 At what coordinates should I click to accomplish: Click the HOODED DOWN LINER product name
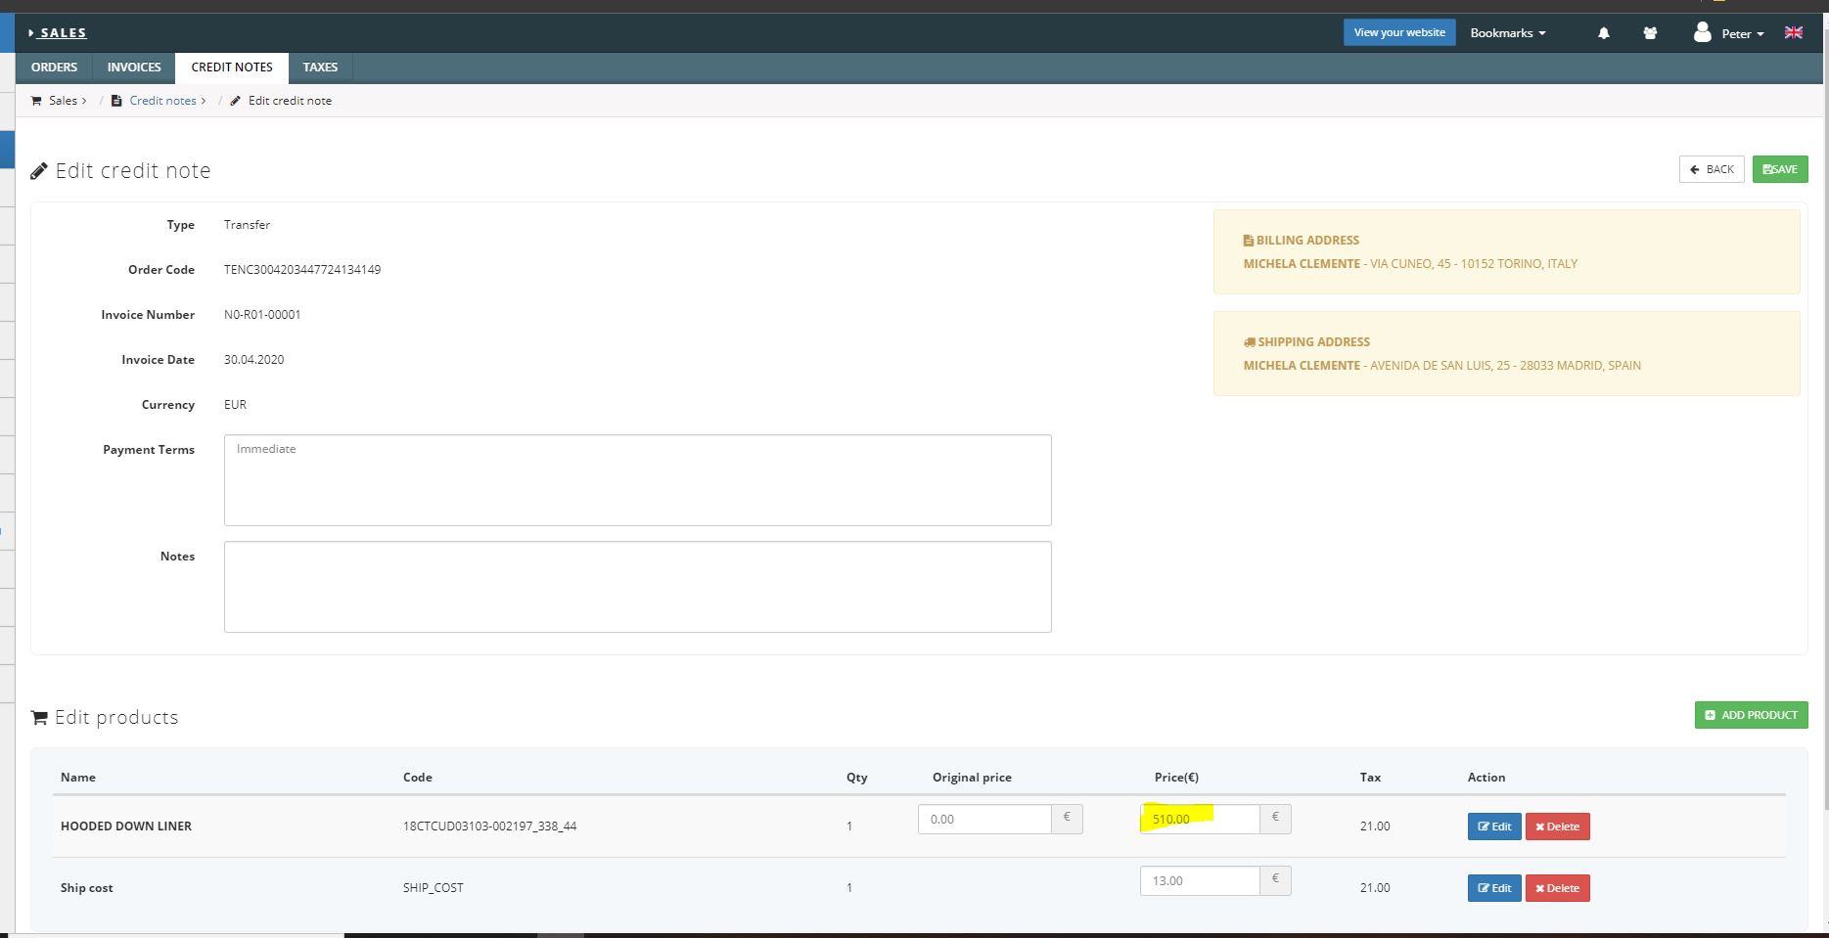pos(126,826)
